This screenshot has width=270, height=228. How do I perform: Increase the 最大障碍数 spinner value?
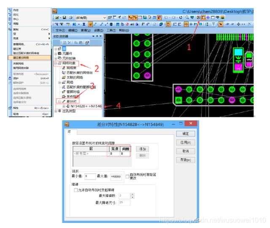pos(132,194)
